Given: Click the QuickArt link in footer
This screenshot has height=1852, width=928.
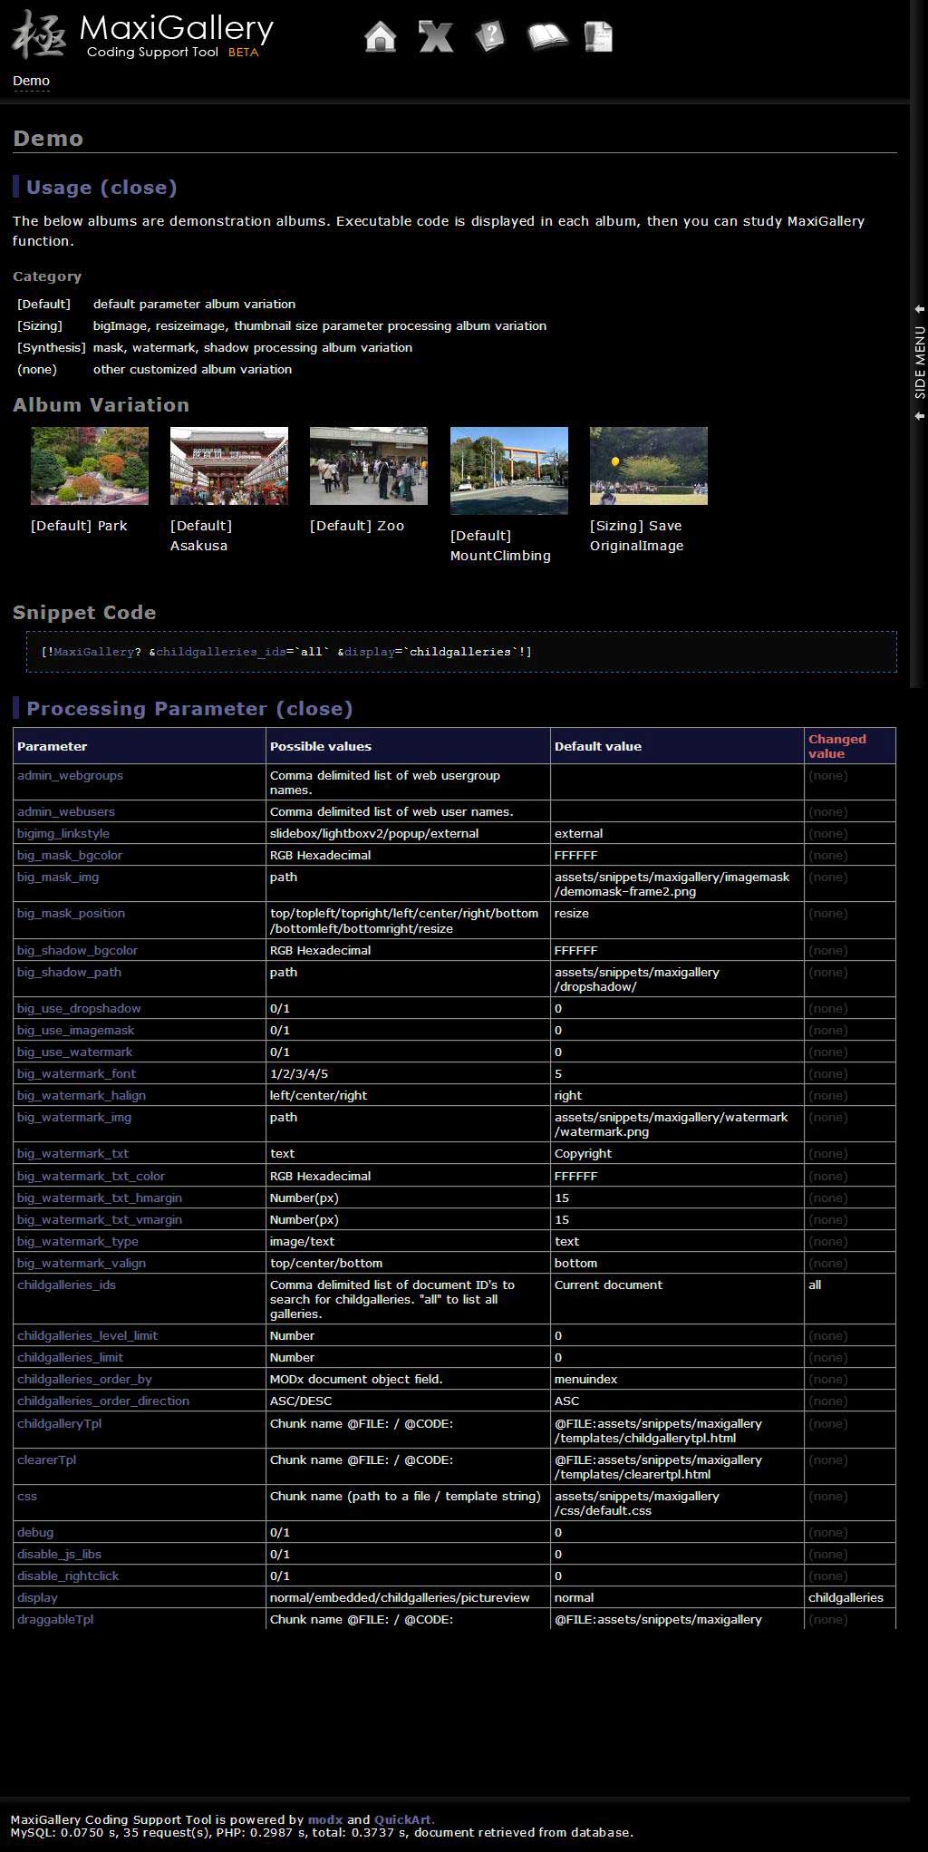Looking at the screenshot, I should coord(403,1819).
